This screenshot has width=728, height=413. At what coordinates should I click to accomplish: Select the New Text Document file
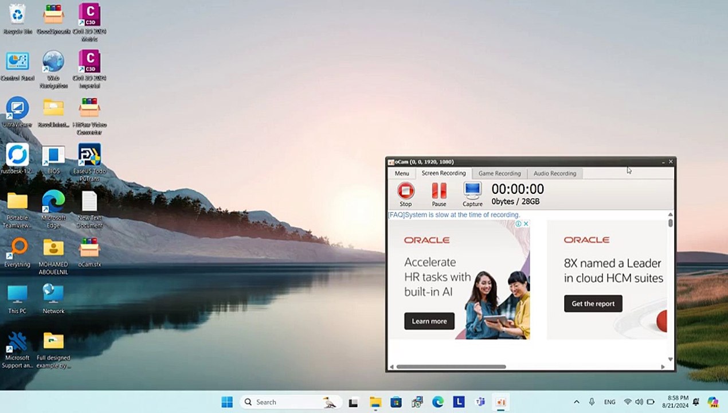click(89, 210)
